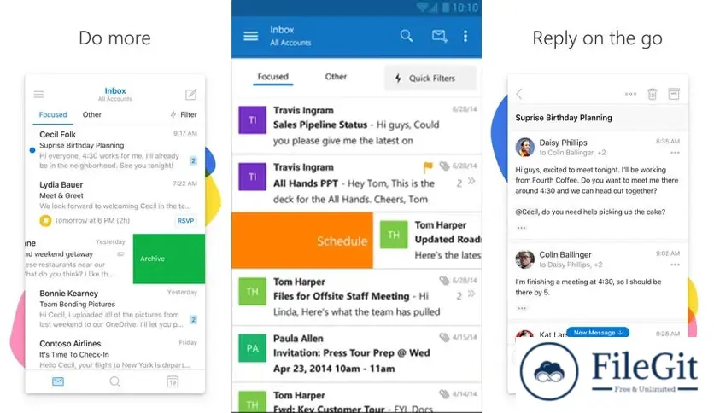Open Cecil Folk Suprise Birthday Planning email

(x=114, y=149)
